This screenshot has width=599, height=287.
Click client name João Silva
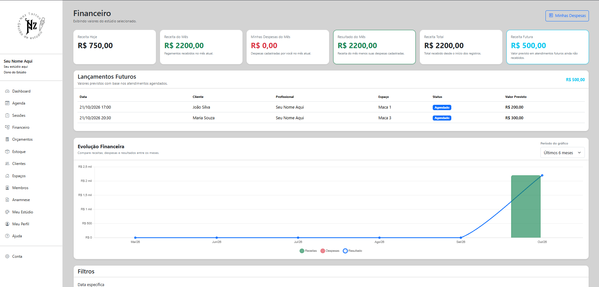coord(201,107)
